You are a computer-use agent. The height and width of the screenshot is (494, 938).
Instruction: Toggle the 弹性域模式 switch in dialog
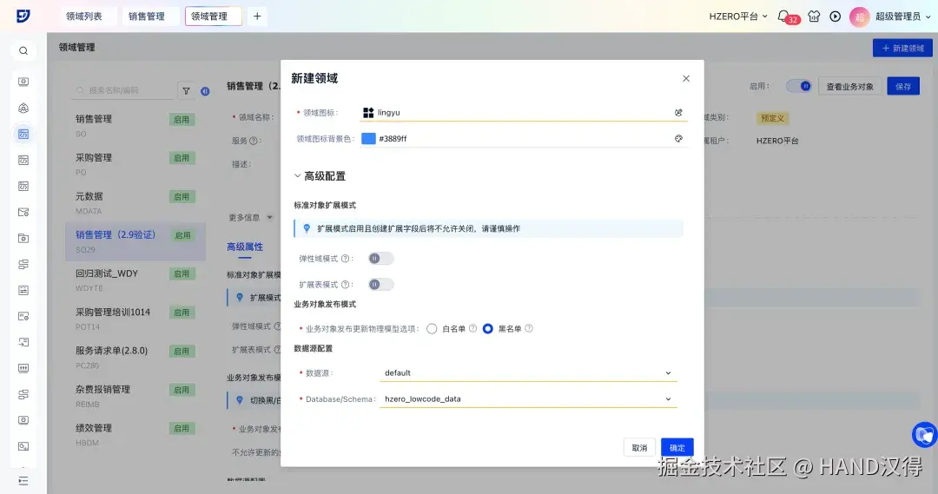pyautogui.click(x=381, y=259)
